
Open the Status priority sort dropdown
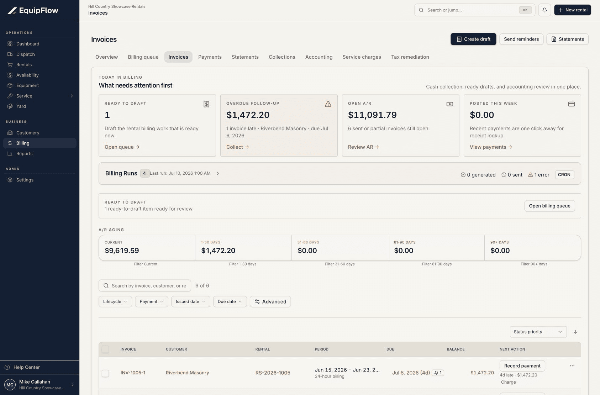538,332
